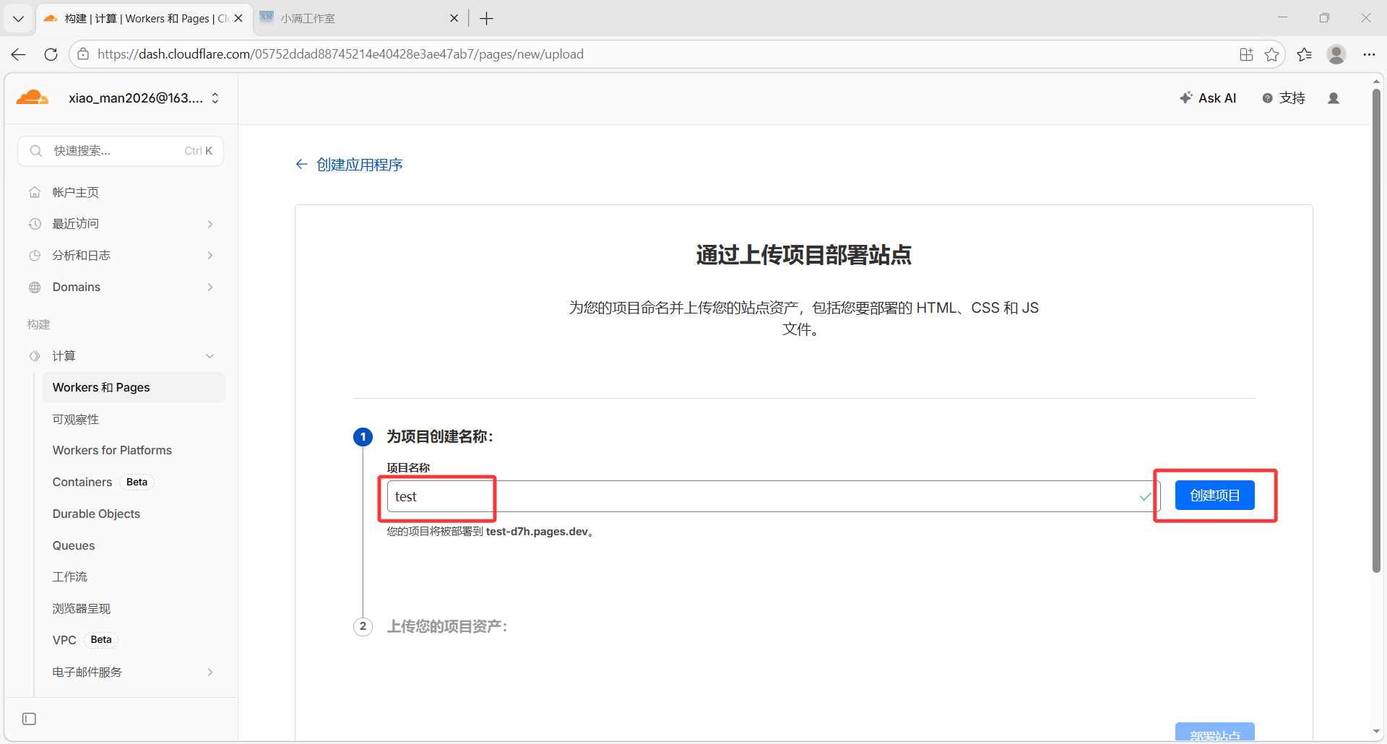Viewport: 1387px width, 744px height.
Task: Open Durable Objects sidebar item
Action: tap(96, 514)
